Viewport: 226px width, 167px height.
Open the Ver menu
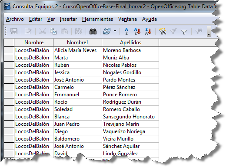[x=51, y=19]
